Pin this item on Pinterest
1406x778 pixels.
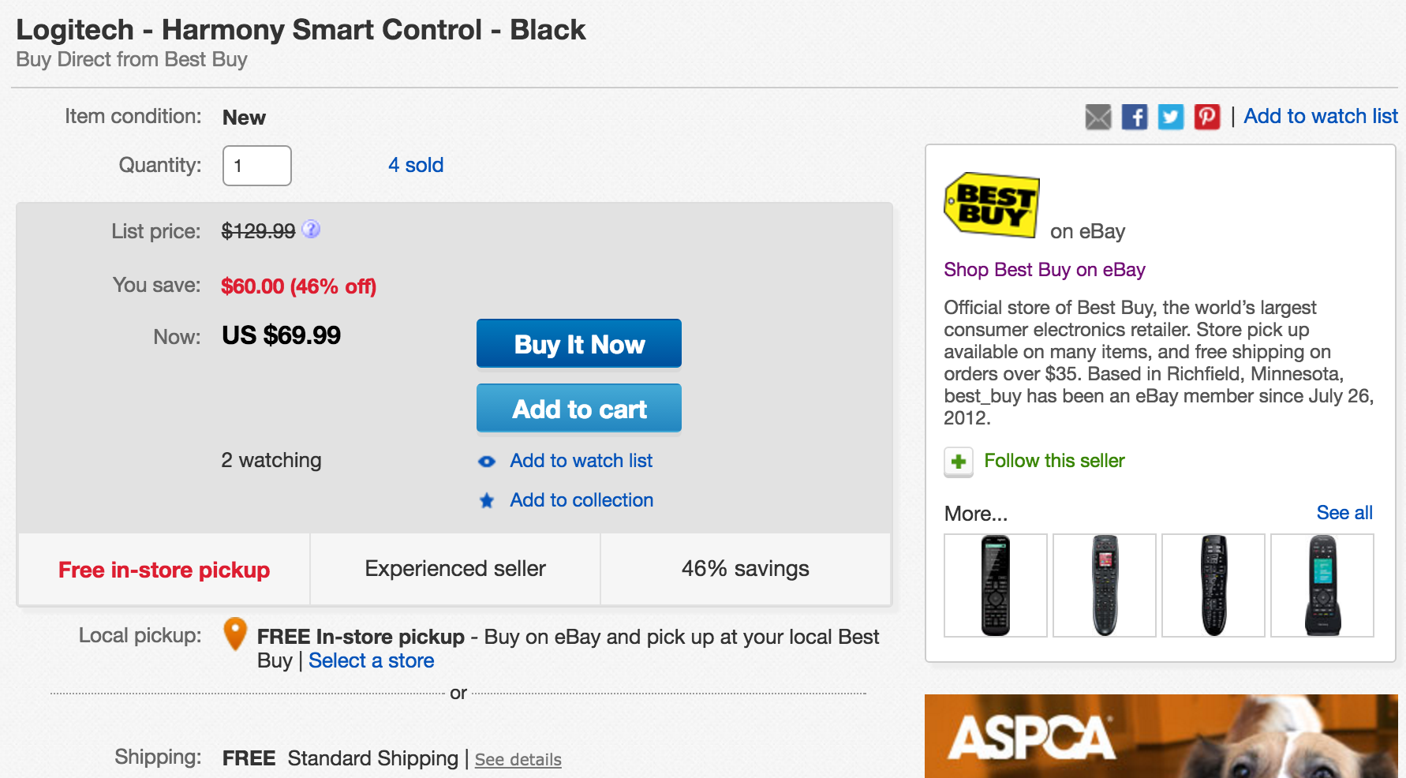click(x=1207, y=117)
